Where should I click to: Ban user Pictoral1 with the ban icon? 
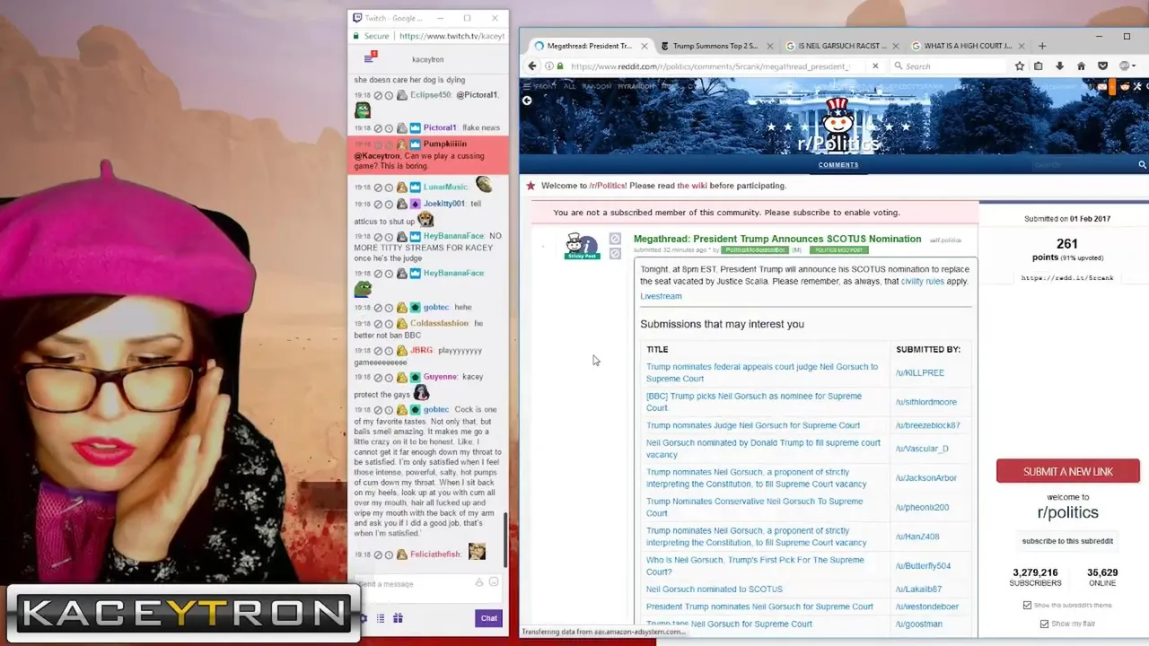tap(378, 128)
